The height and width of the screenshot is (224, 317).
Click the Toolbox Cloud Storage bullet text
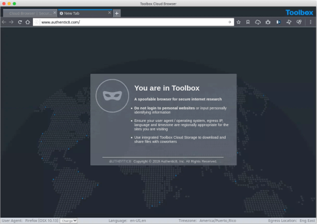click(180, 139)
